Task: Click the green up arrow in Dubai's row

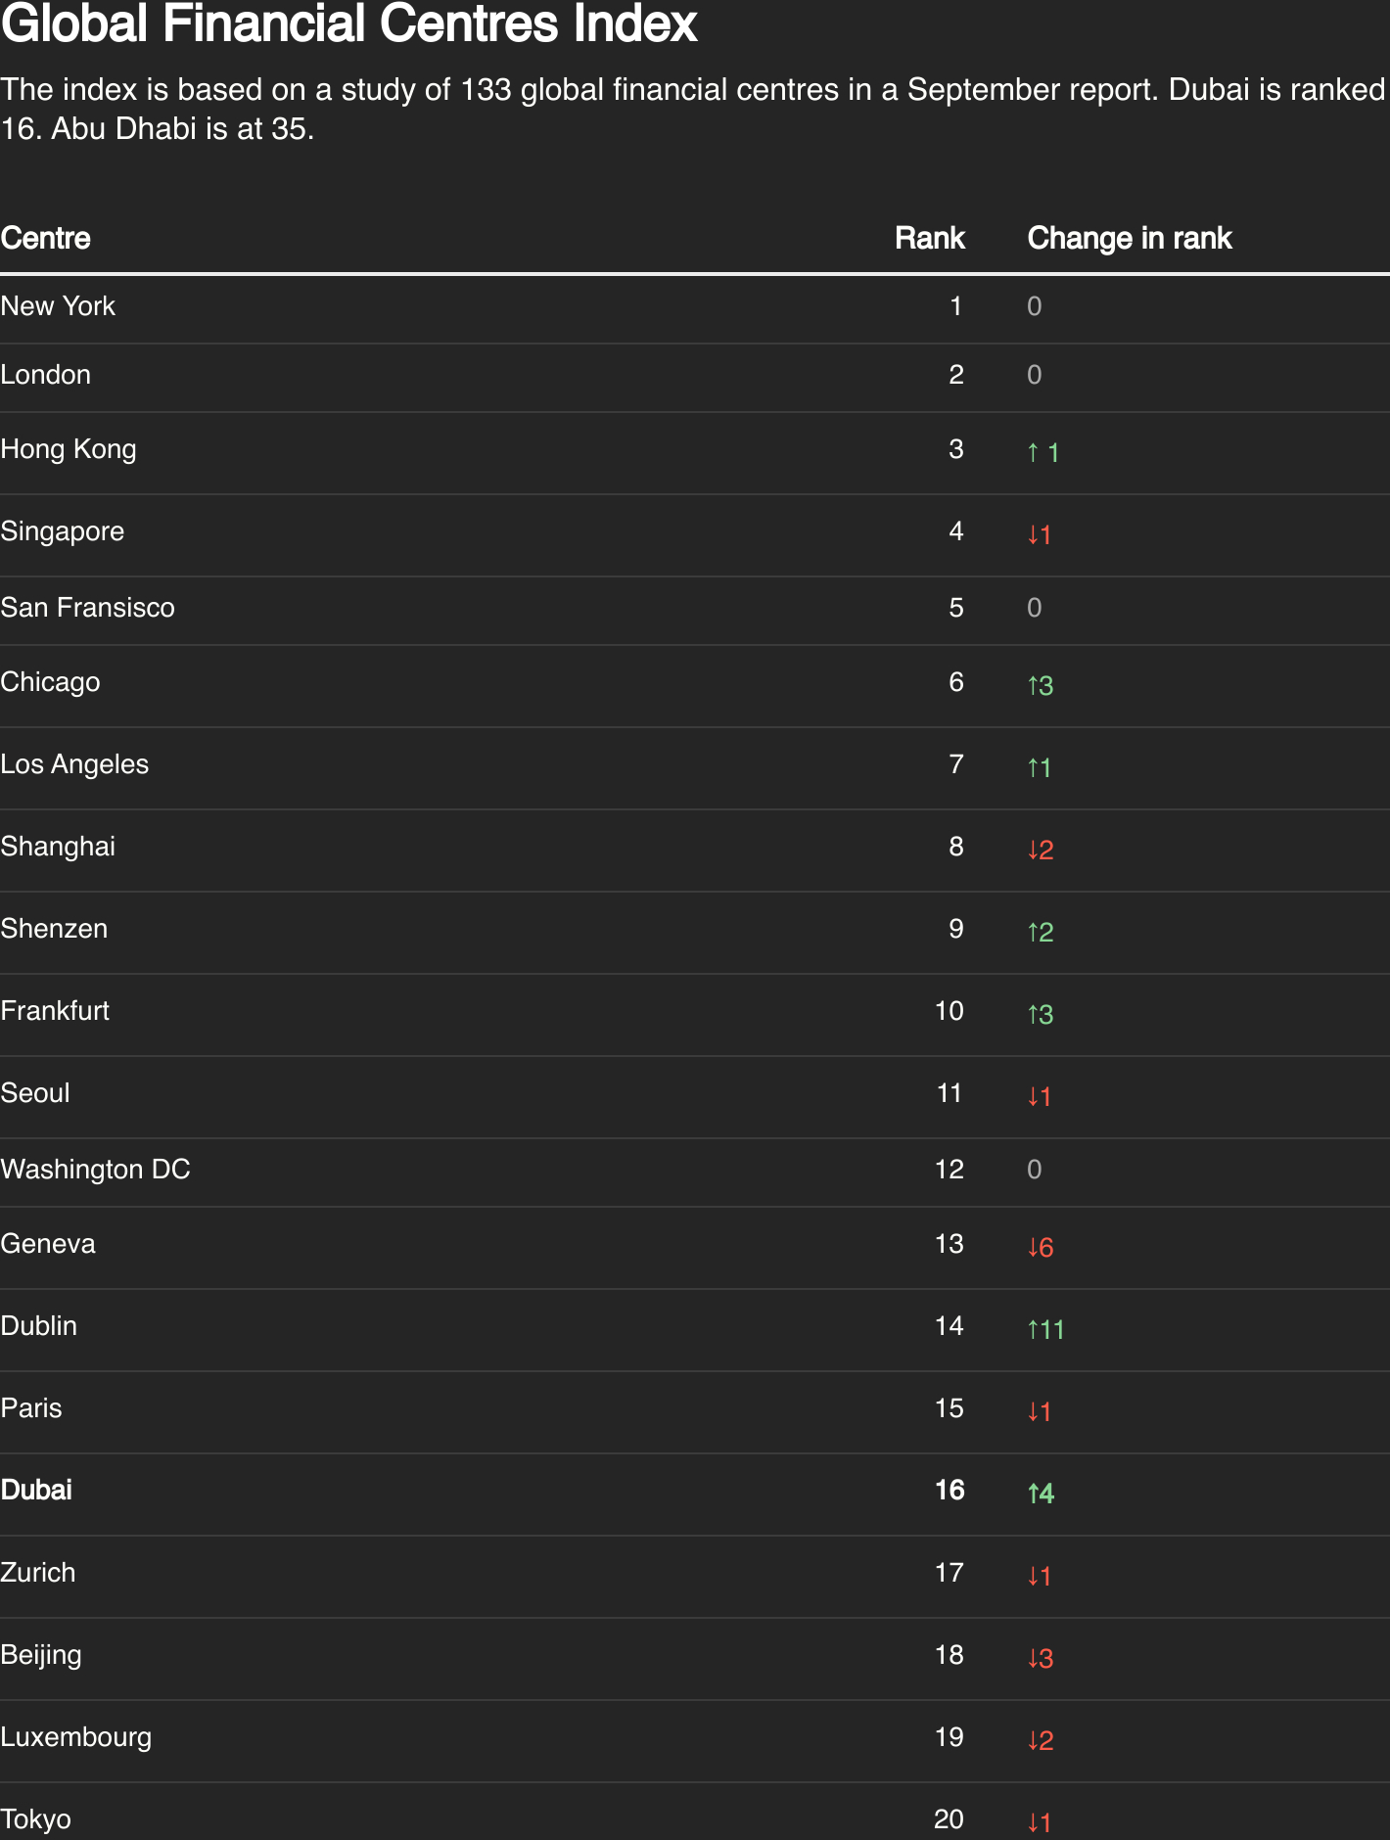Action: 1033,1494
